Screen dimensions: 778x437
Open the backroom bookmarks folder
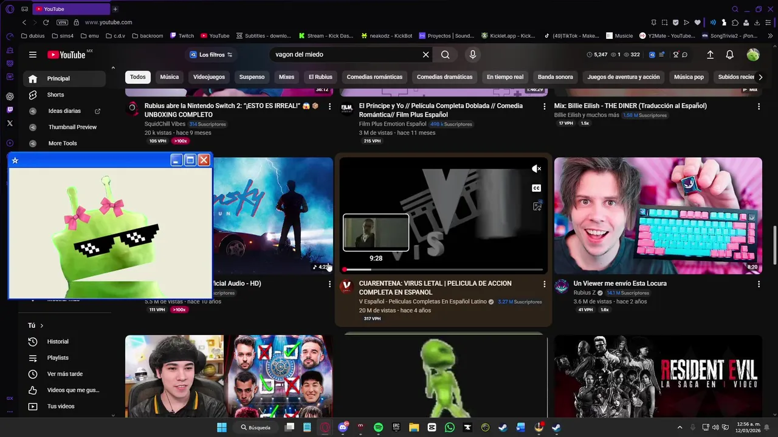click(x=147, y=36)
